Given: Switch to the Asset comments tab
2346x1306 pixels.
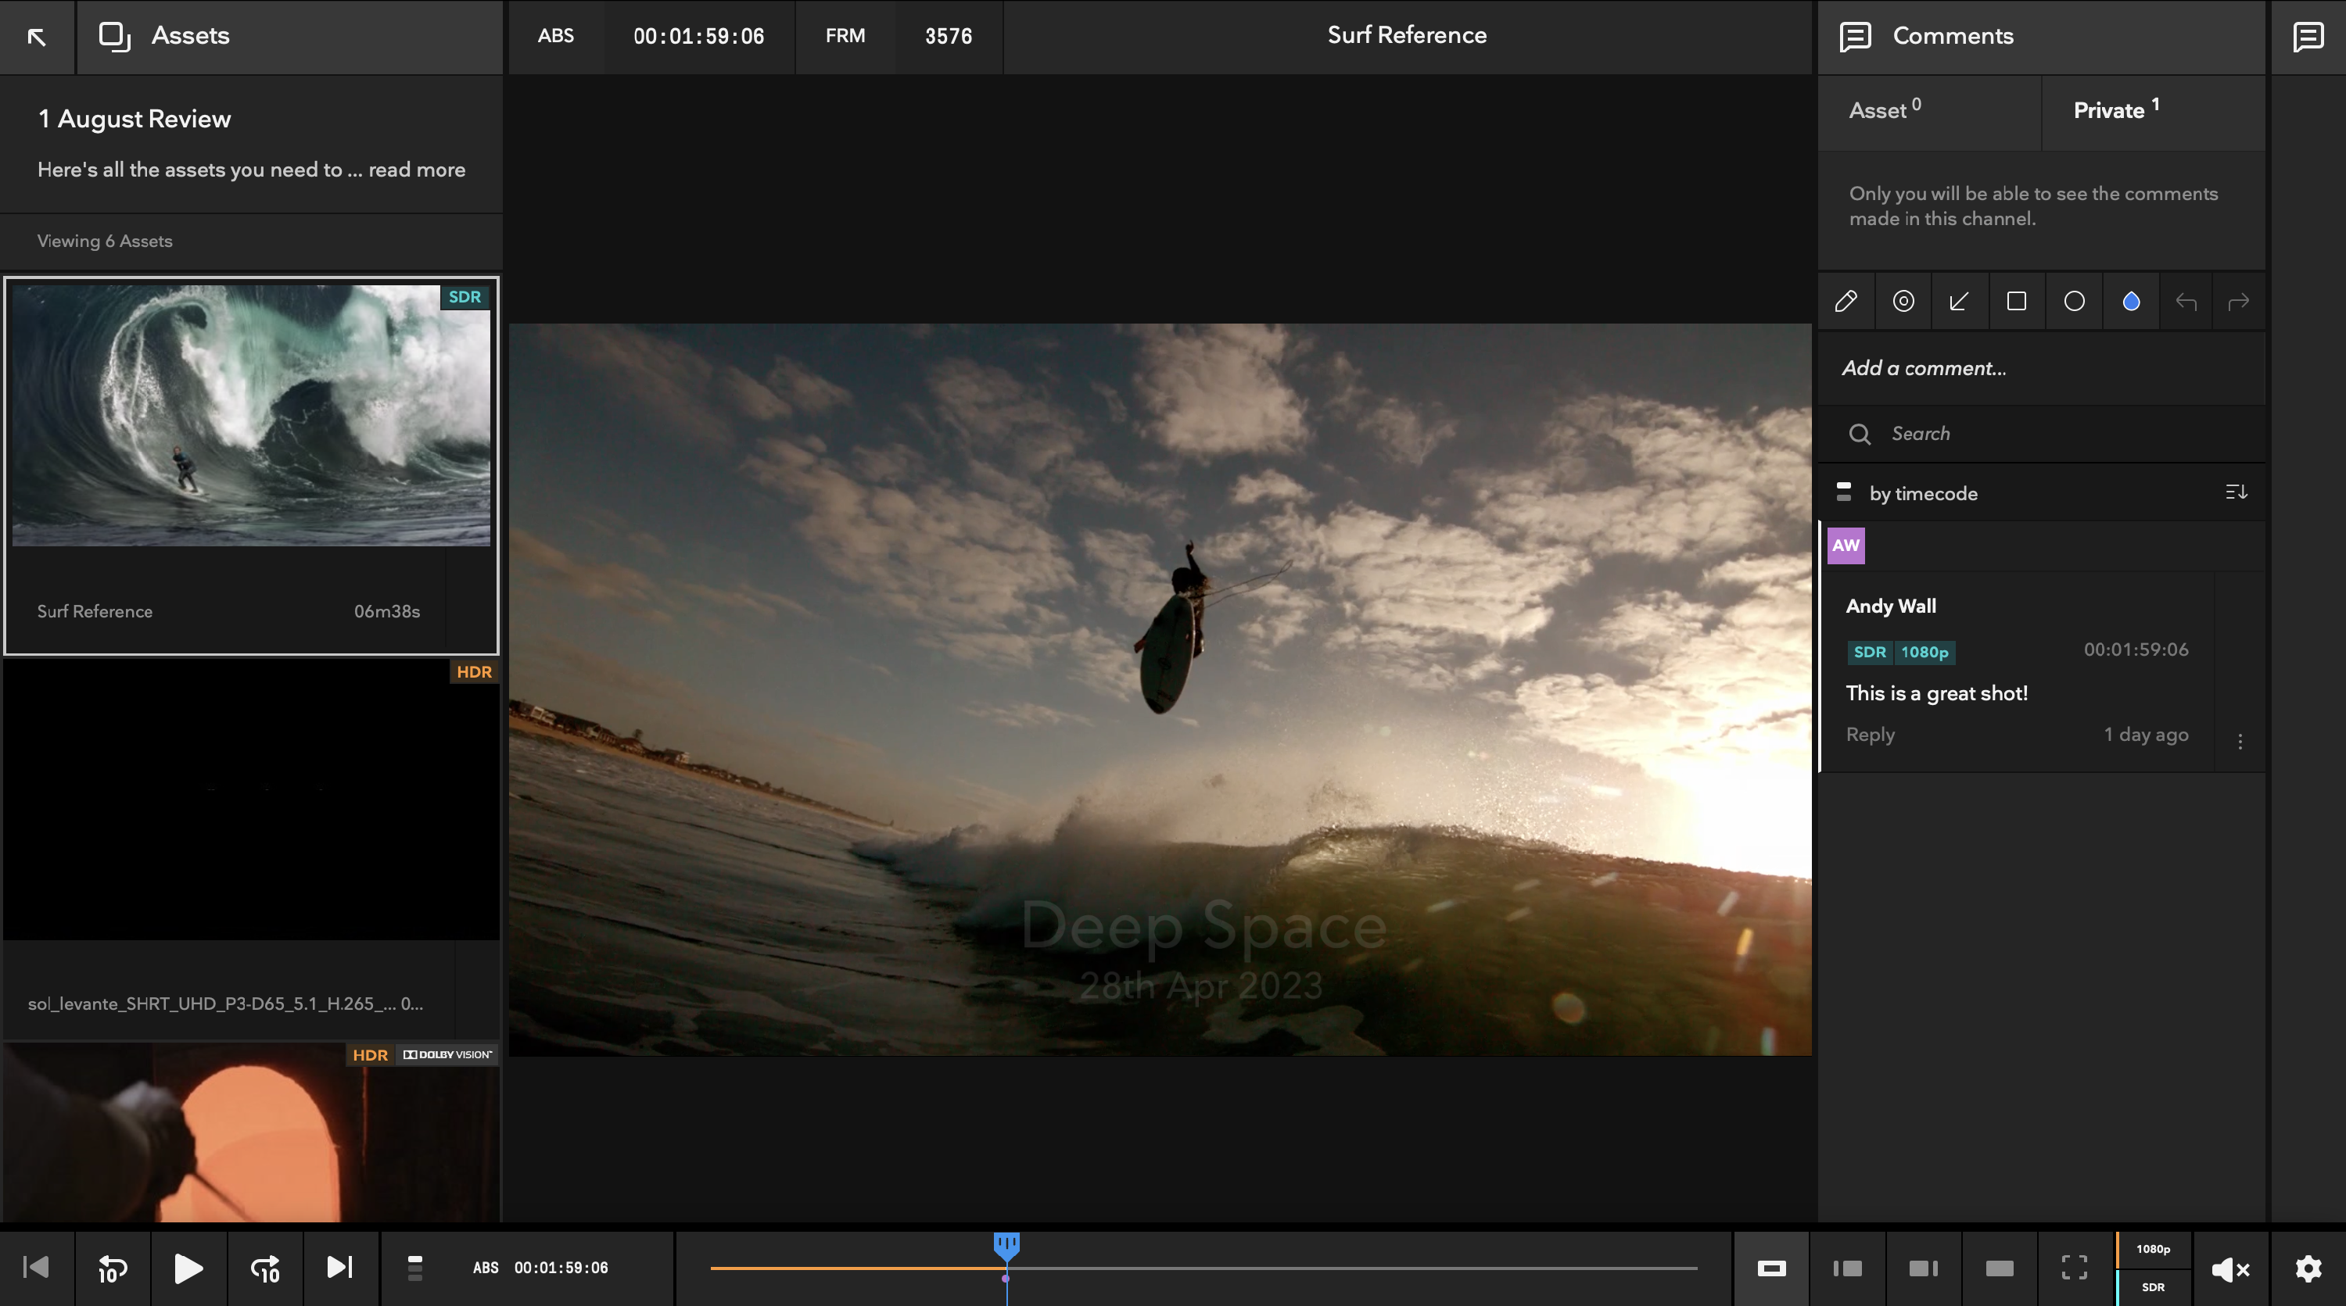Looking at the screenshot, I should tap(1885, 110).
